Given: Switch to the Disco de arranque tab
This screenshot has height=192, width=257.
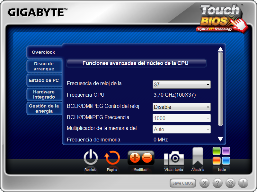Looking at the screenshot, I should pyautogui.click(x=44, y=66).
